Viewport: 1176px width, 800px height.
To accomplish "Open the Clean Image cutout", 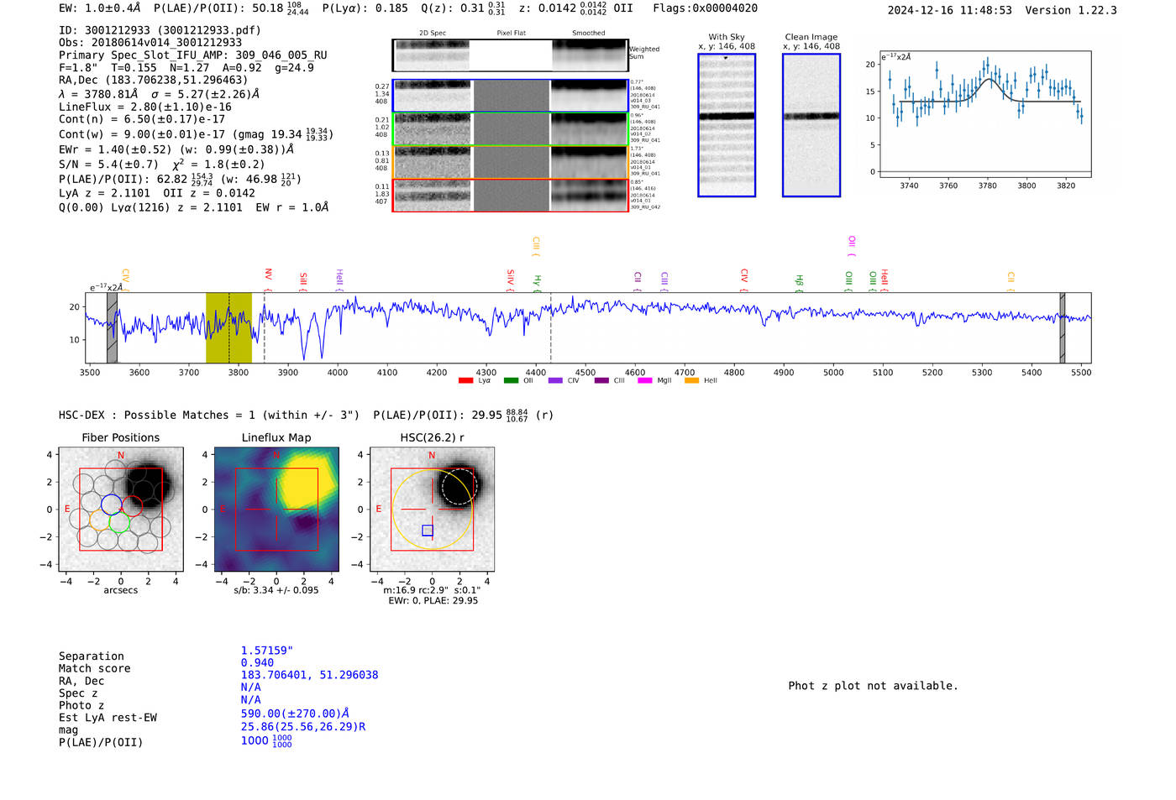I will click(811, 125).
